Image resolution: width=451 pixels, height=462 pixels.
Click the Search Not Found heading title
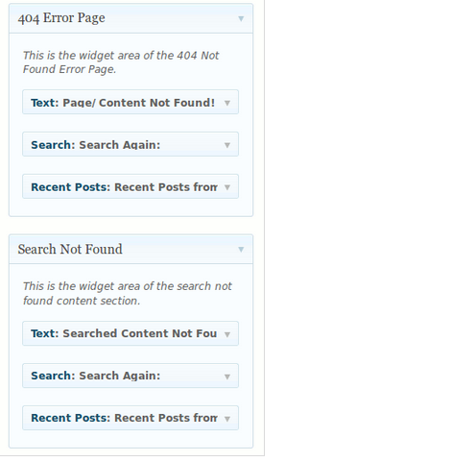pos(70,249)
